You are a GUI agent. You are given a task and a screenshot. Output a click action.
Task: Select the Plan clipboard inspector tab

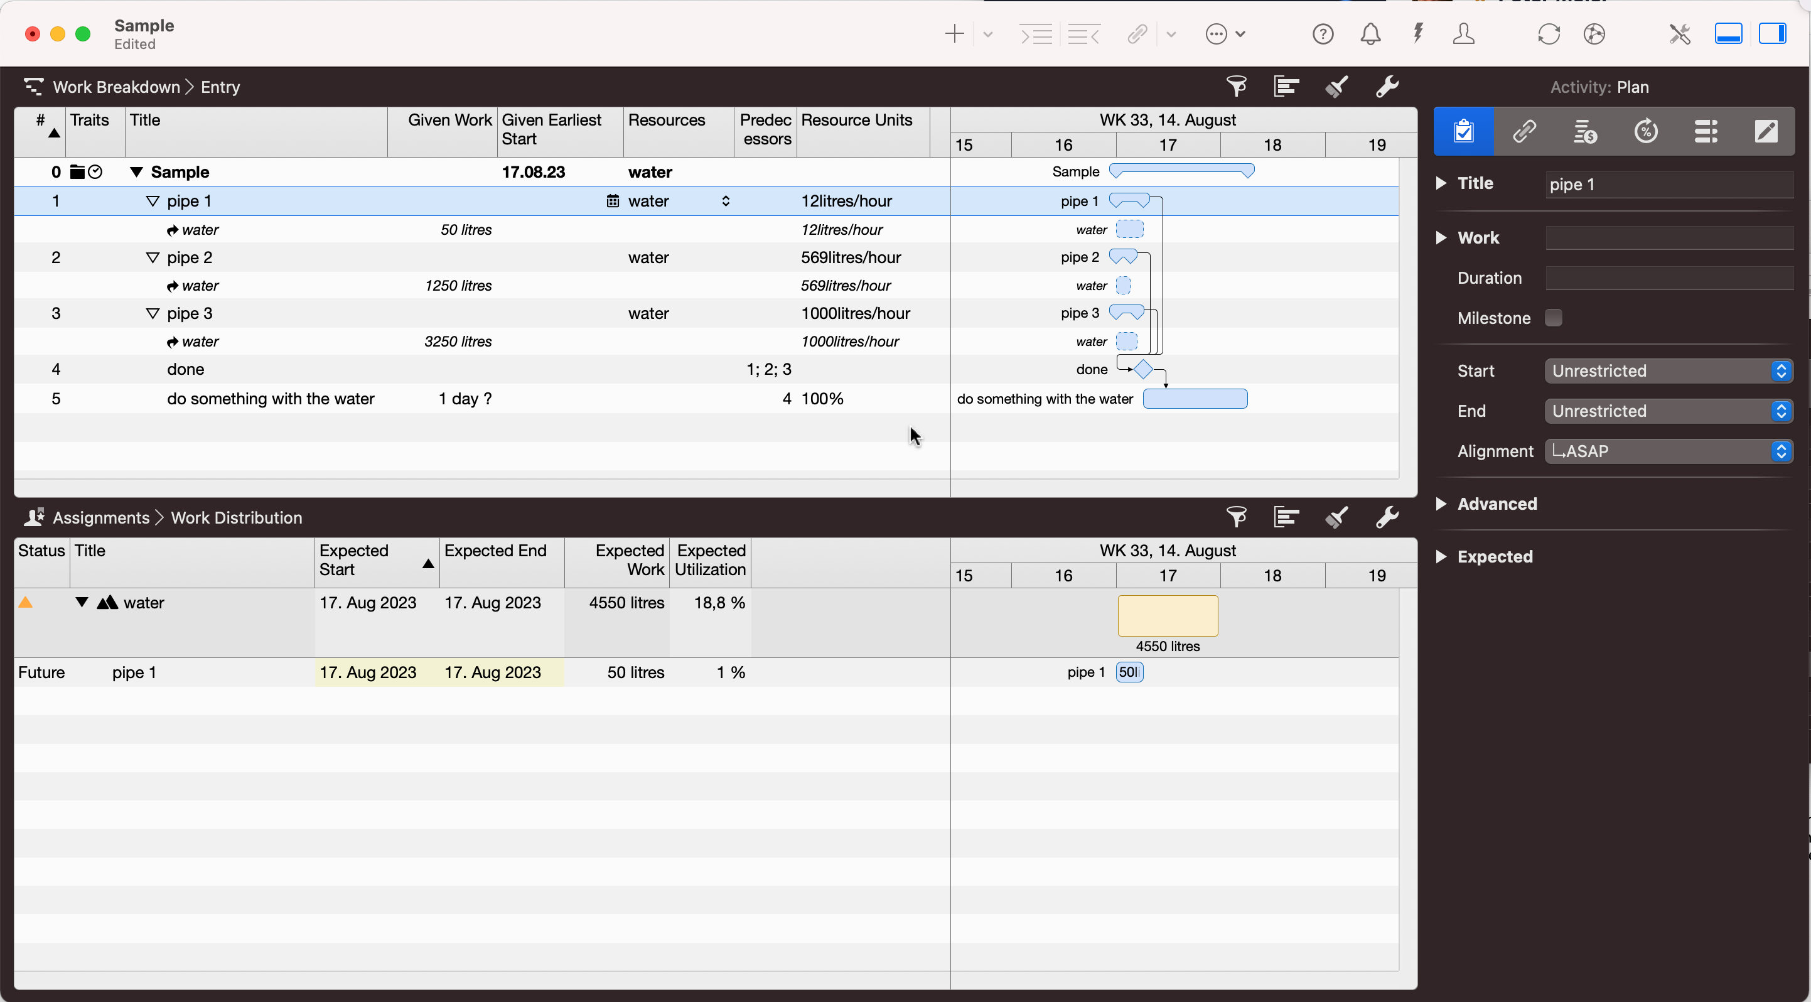point(1464,131)
